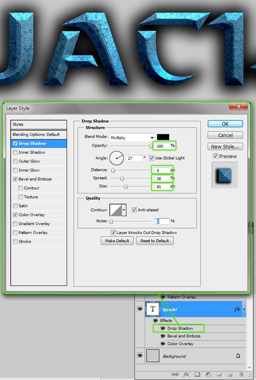Hide the Quack! text layer
The height and width of the screenshot is (380, 256).
tap(140, 309)
